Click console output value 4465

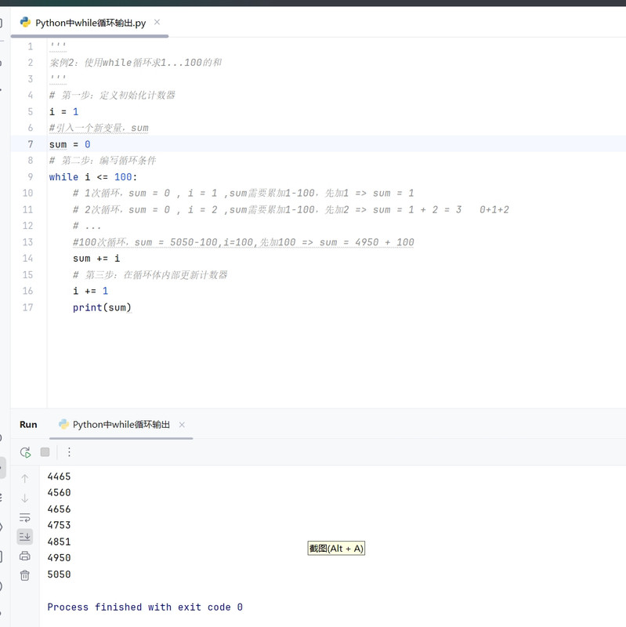pyautogui.click(x=60, y=477)
